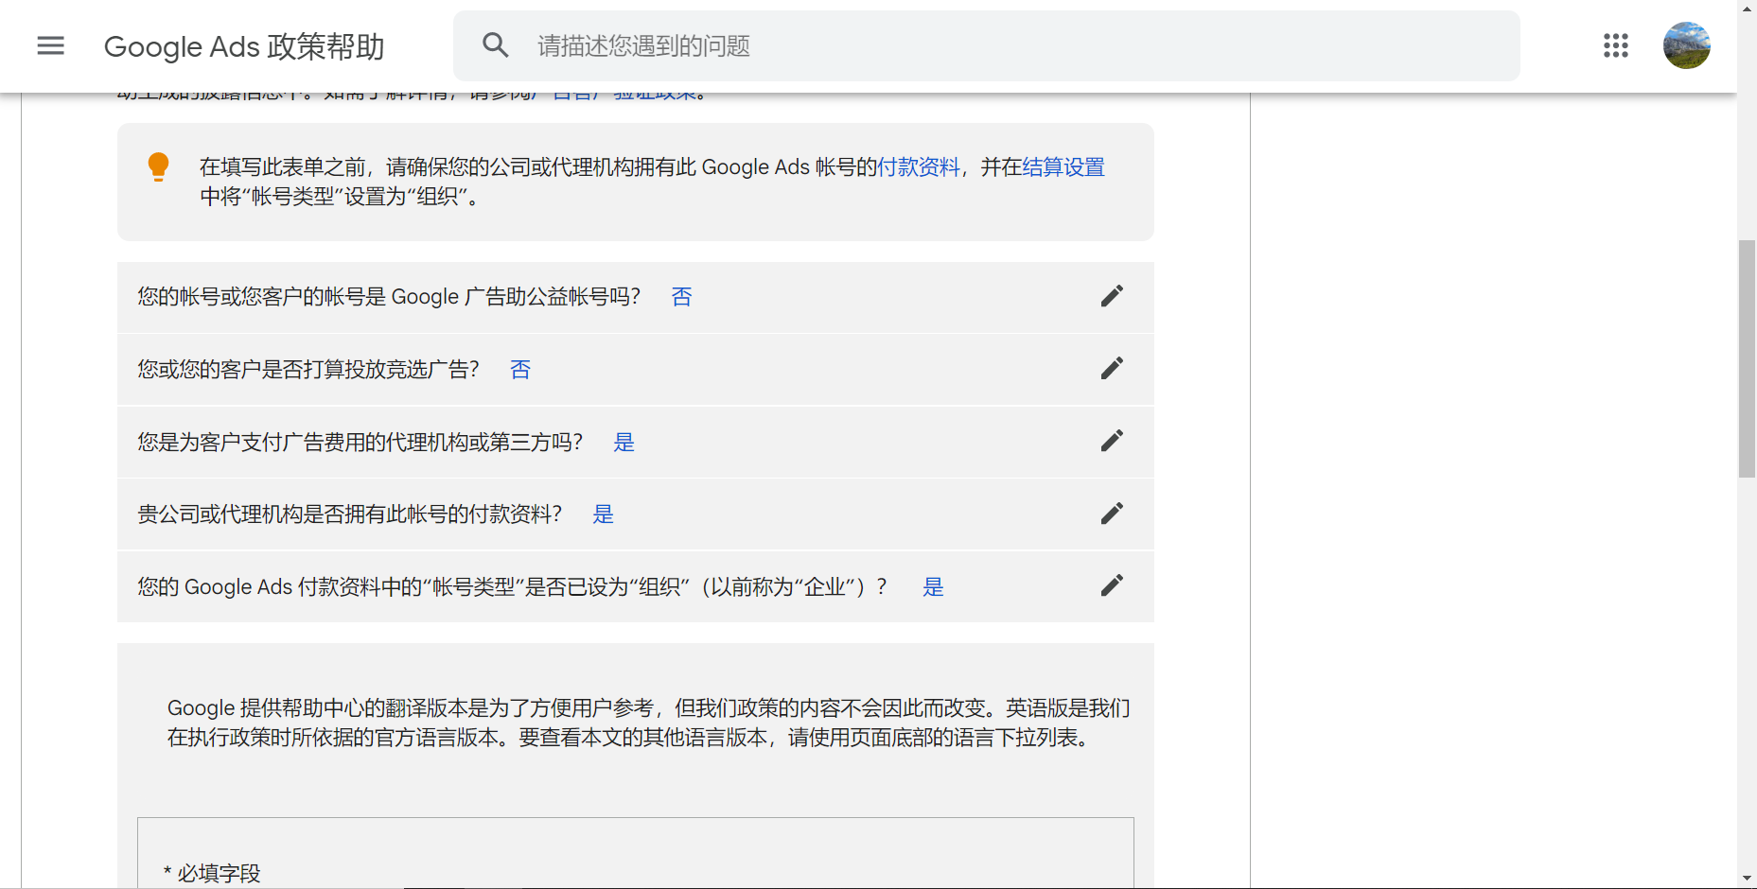Open the 结算设置 link
The height and width of the screenshot is (889, 1757).
click(1063, 167)
